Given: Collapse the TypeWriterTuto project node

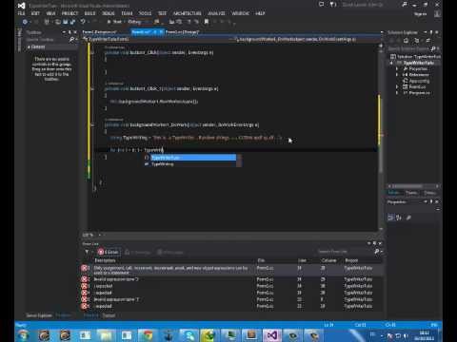Looking at the screenshot, I should pyautogui.click(x=392, y=63).
